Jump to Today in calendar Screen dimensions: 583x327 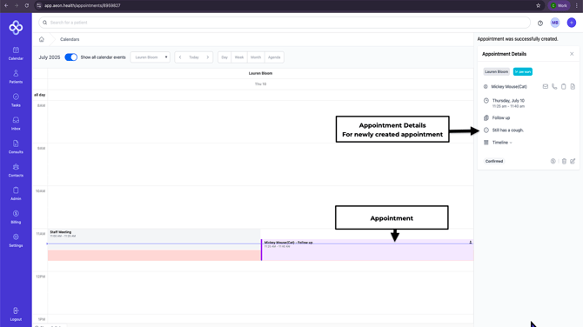pyautogui.click(x=194, y=57)
